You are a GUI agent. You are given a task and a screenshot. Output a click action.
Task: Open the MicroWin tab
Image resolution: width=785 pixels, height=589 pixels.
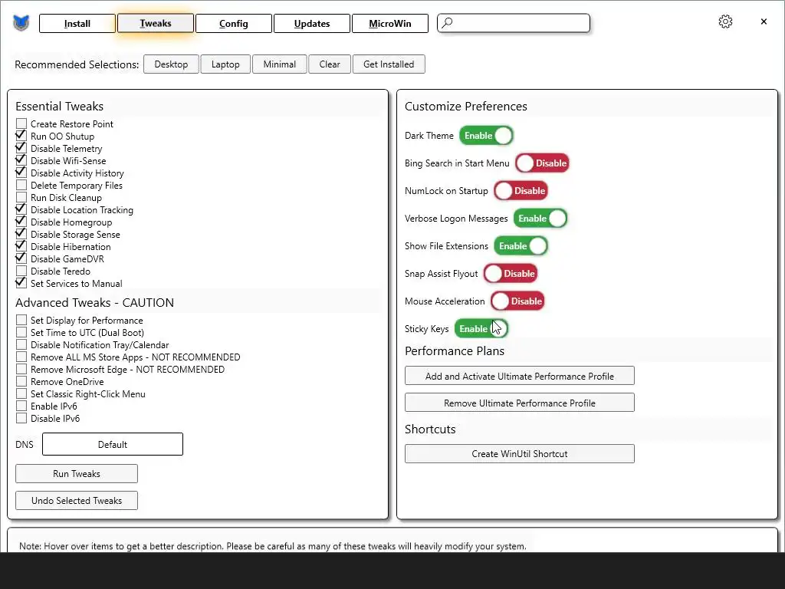[x=390, y=24]
